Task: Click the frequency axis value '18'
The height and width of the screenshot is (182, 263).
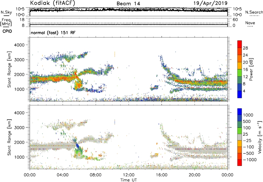Action: 22,20
